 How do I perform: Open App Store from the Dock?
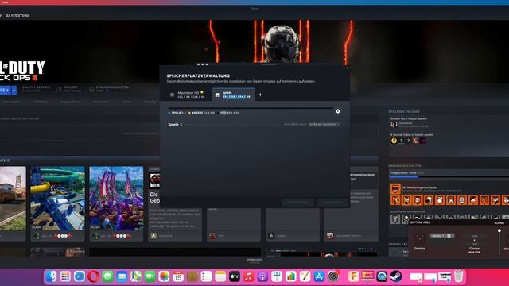(x=319, y=276)
